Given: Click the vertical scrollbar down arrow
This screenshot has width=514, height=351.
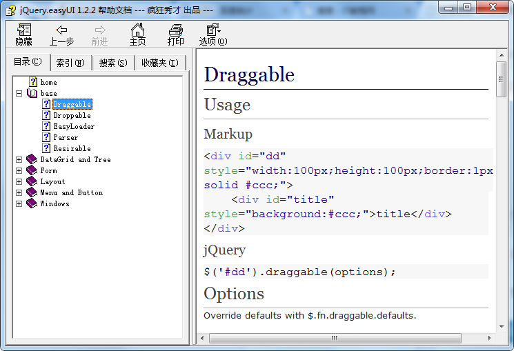Looking at the screenshot, I should coord(502,326).
